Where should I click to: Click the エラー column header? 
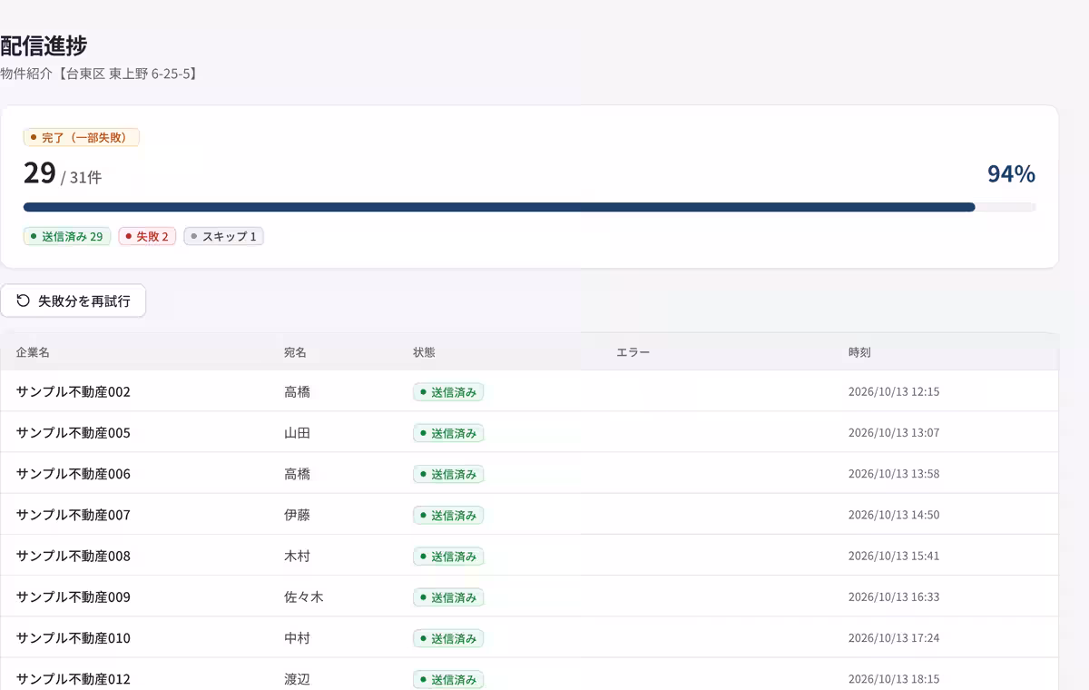(x=633, y=352)
